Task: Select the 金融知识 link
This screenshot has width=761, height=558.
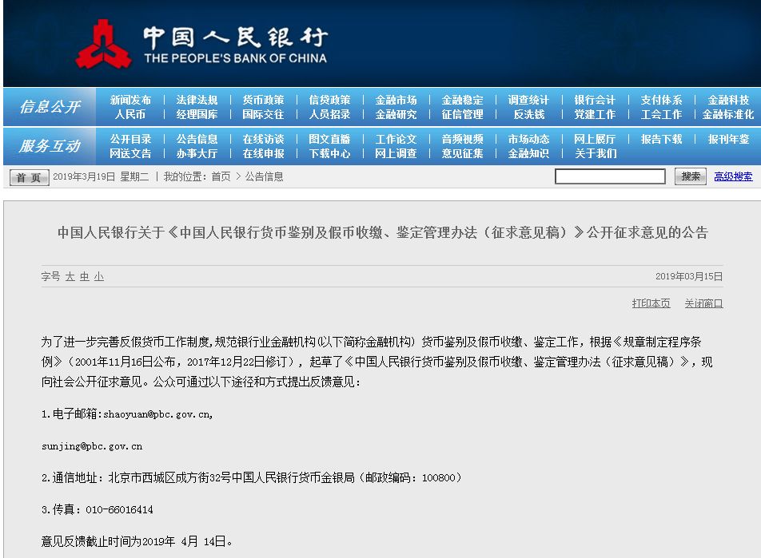Action: click(528, 154)
